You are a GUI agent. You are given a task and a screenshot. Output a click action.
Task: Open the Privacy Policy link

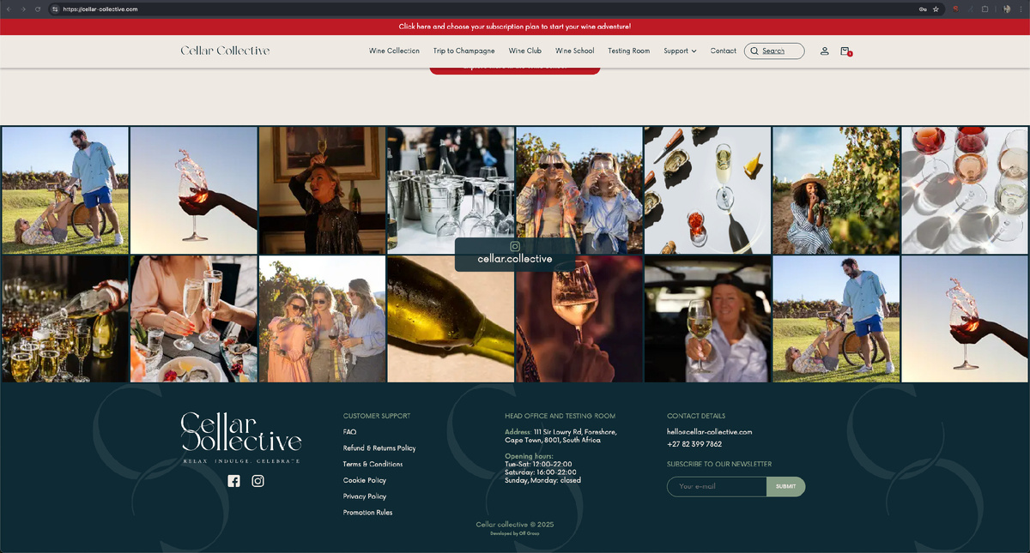point(365,496)
